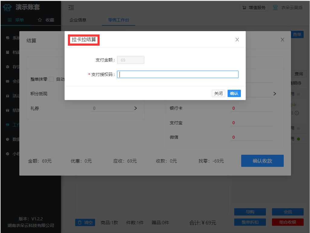310x233 pixels.
Task: Open the chevron arrow in the 结算 payment panel
Action: point(275,94)
